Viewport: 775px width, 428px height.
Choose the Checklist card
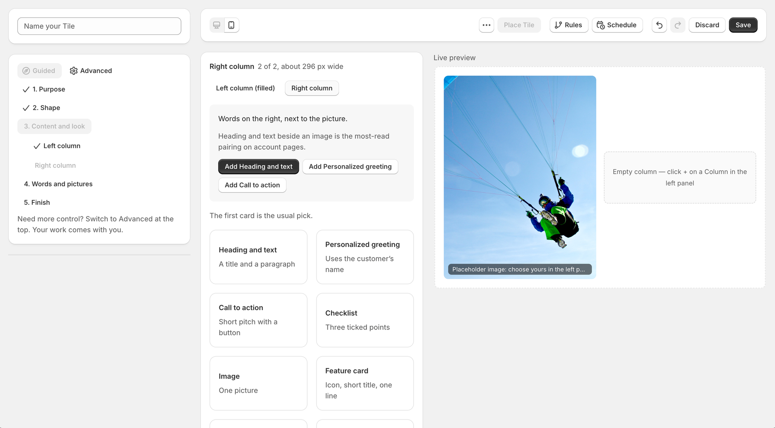coord(365,320)
